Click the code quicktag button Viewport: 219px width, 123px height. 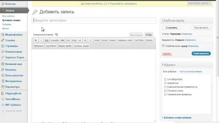pyautogui.click(x=96, y=40)
